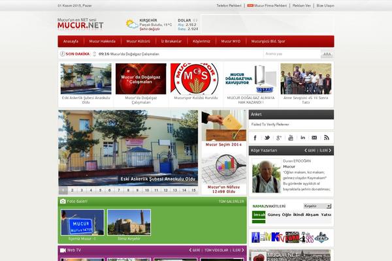Open Anne Sevgisini 45 Yıl Sonra Tattı thumbnail

click(x=306, y=79)
